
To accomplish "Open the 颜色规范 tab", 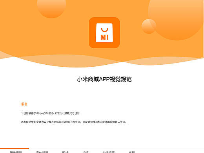I will (x=16, y=152).
